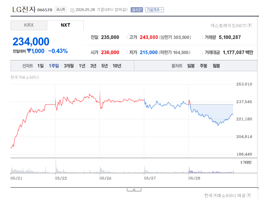Click the stock code 066570
Screen dimensions: 259x200
click(45, 10)
